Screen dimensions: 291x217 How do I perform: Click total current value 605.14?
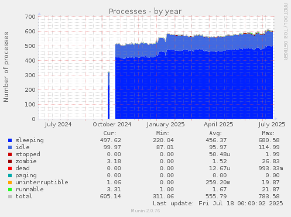click(x=111, y=197)
